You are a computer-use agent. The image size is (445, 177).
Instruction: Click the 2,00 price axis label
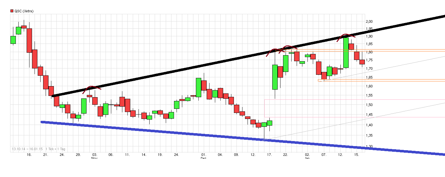click(370, 21)
